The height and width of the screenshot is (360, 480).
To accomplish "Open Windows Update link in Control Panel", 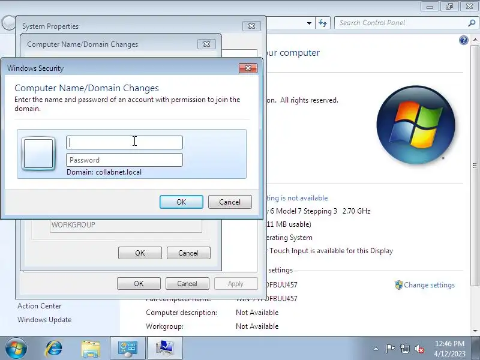I will point(44,320).
